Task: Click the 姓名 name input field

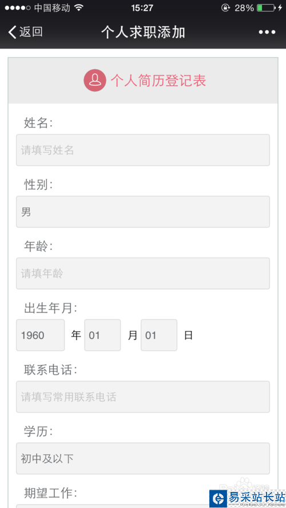Action: point(143,150)
